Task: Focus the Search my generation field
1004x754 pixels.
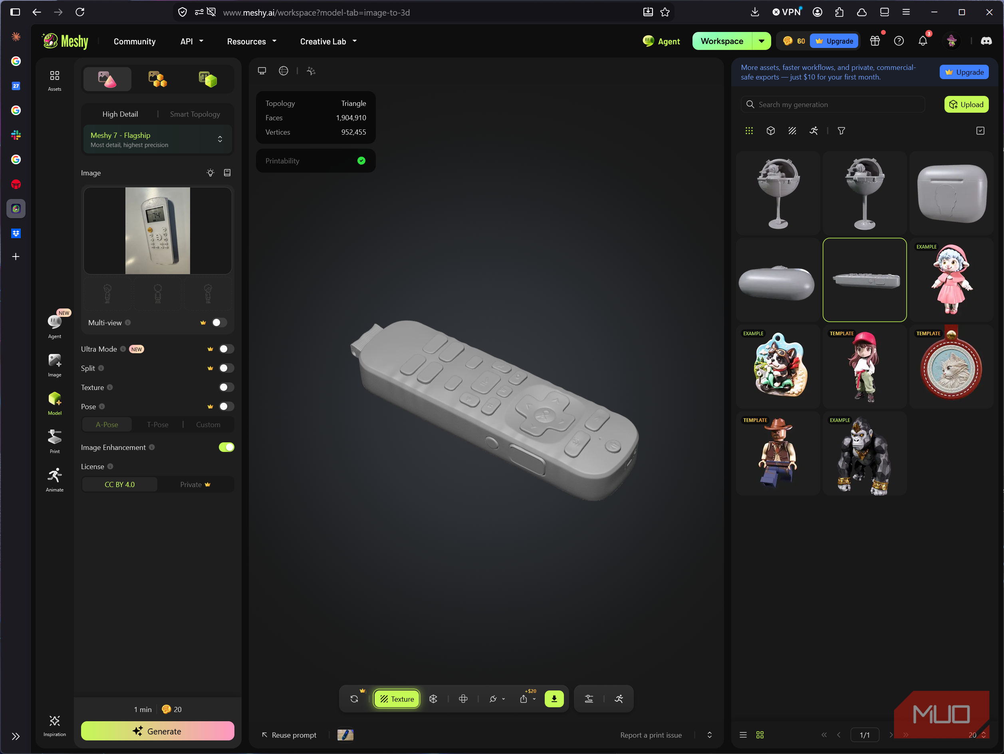Action: pyautogui.click(x=833, y=104)
